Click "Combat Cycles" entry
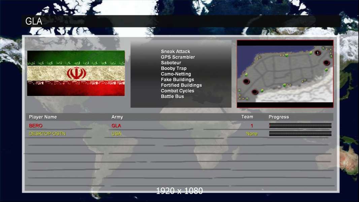Viewport: 359px width, 202px height. pos(177,91)
